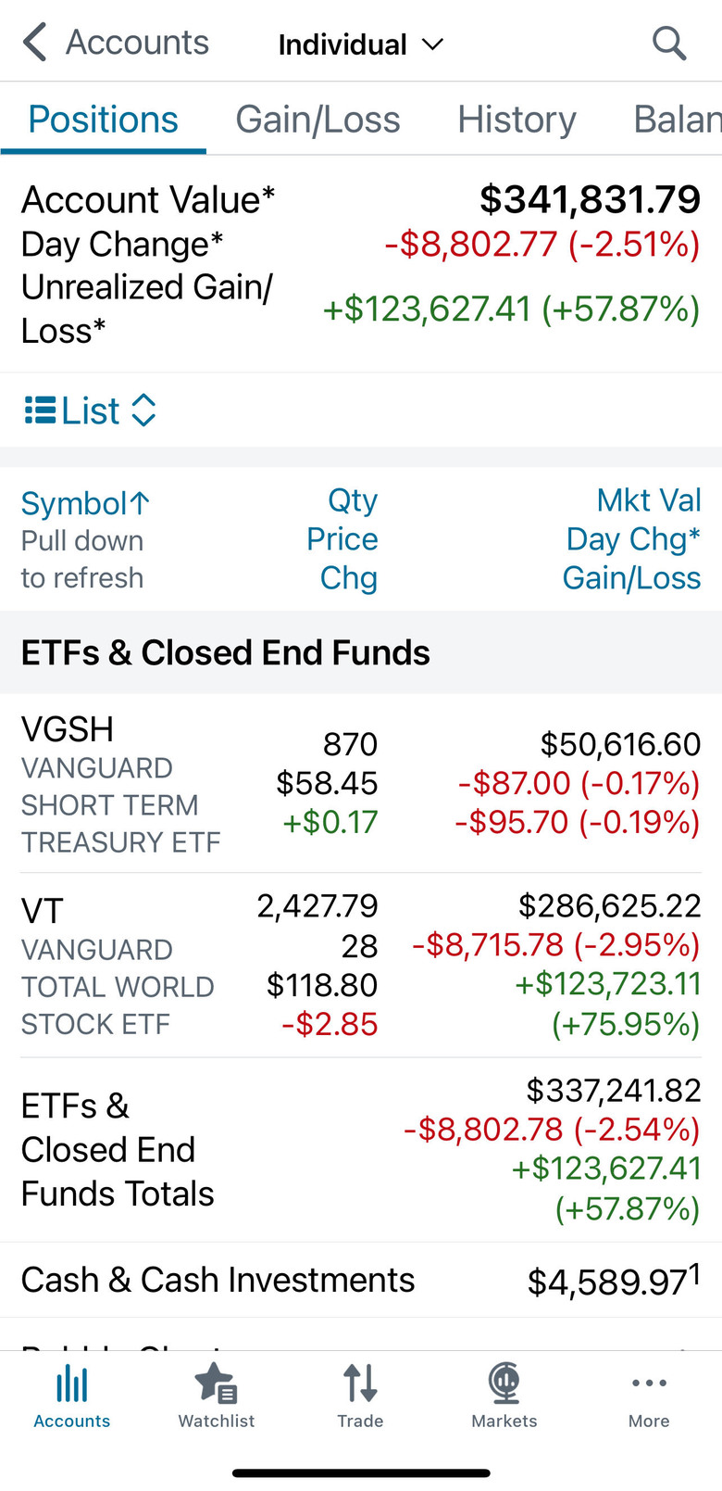The width and height of the screenshot is (722, 1491).
Task: Open the VT Vanguard Total World row
Action: click(x=361, y=965)
